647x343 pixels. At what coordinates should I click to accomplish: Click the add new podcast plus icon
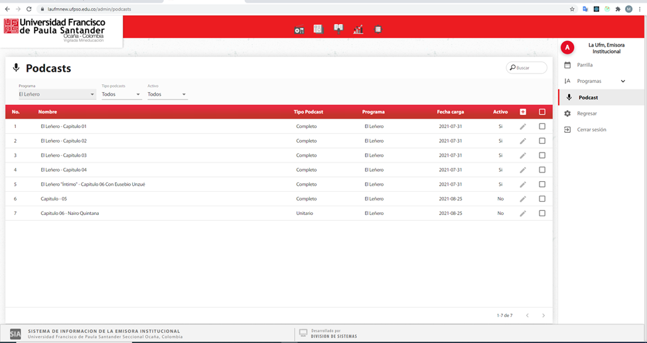[523, 112]
